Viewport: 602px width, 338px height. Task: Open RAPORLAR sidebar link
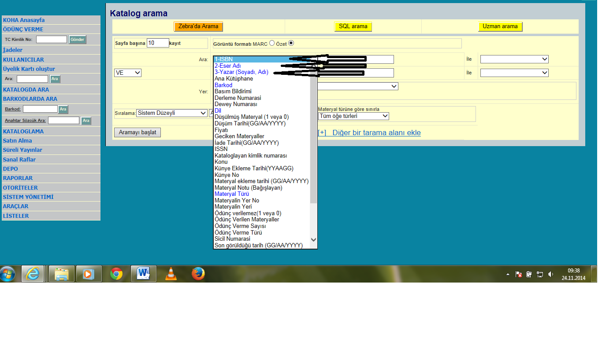[x=18, y=178]
